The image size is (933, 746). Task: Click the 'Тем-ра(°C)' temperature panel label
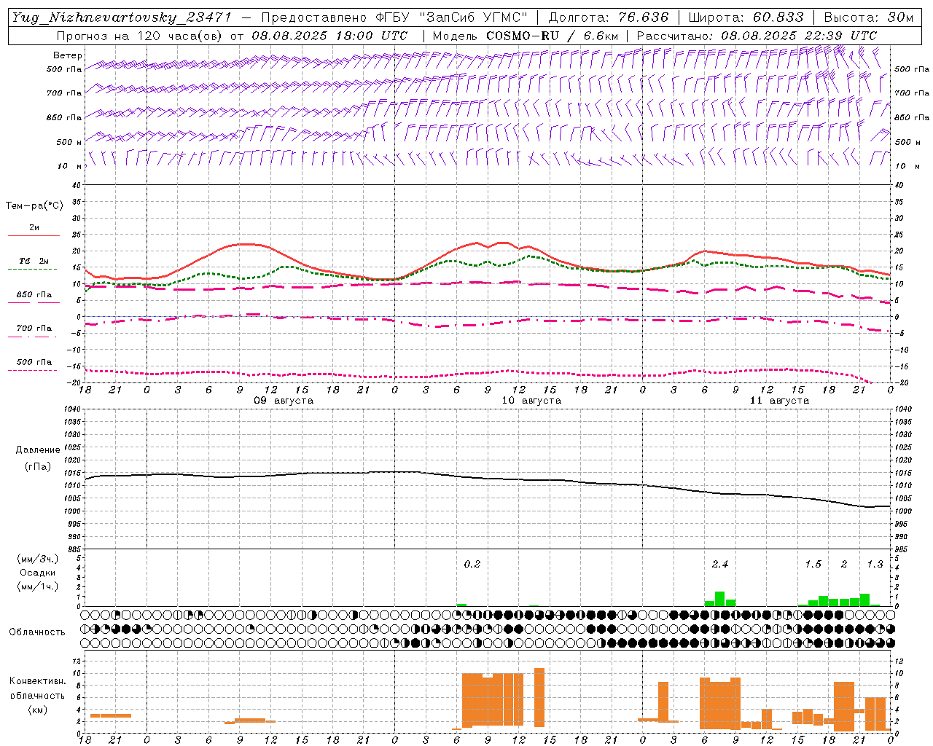[x=34, y=206]
